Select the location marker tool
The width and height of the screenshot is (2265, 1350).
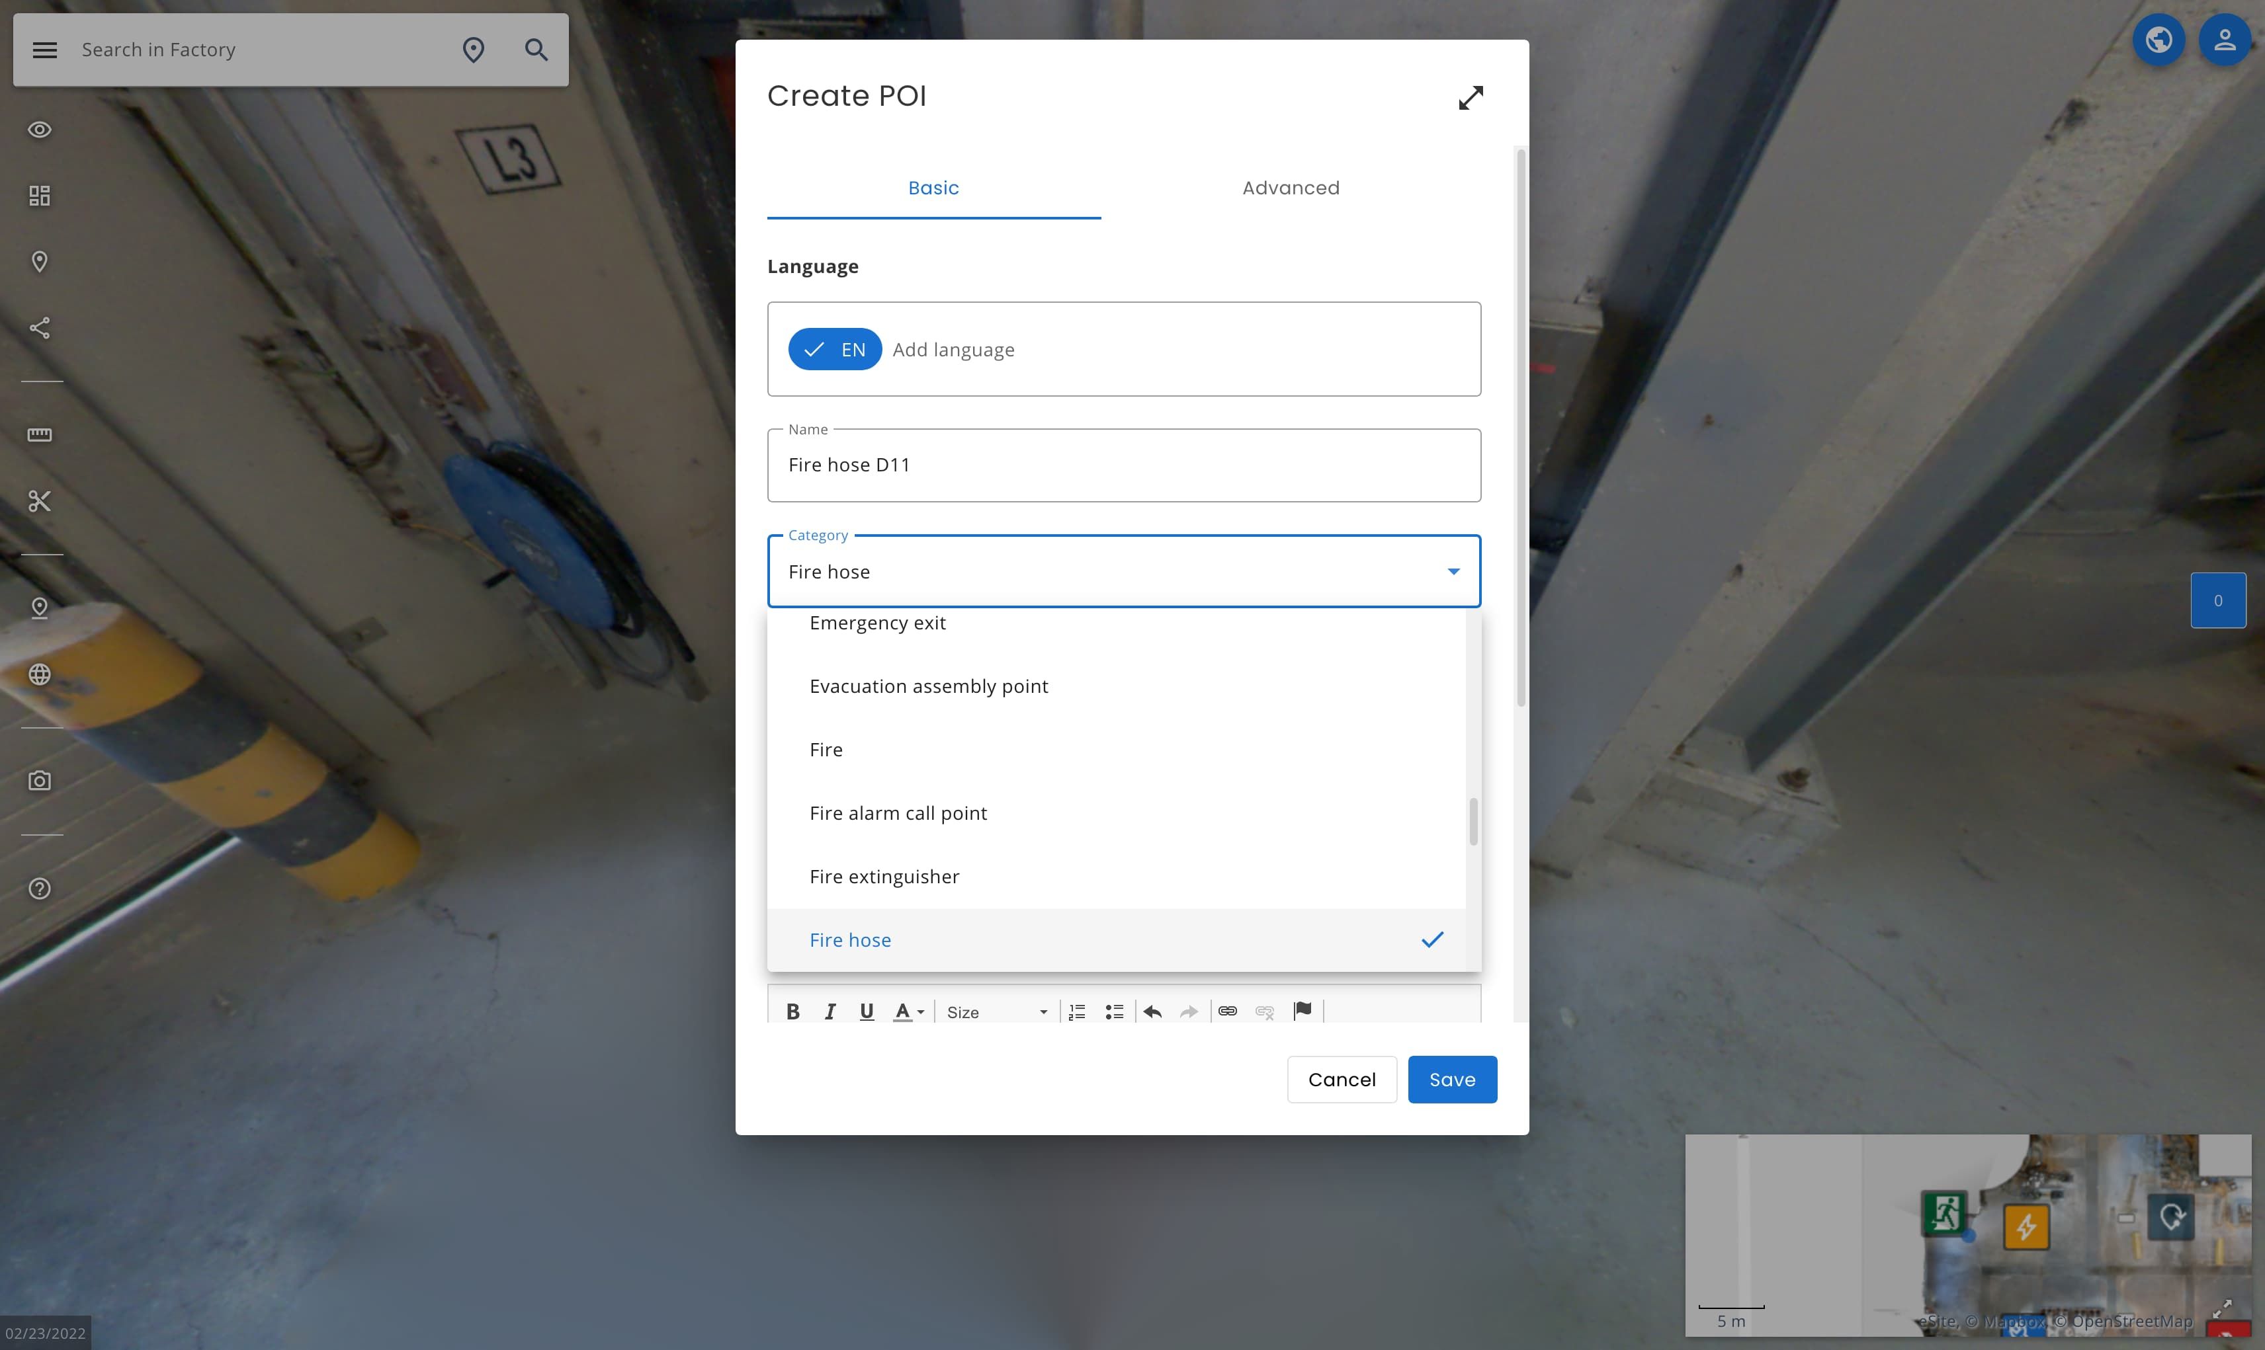coord(40,261)
